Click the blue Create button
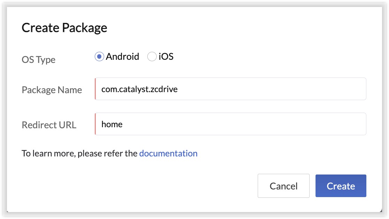Viewport: 389px width, 219px height. point(341,186)
